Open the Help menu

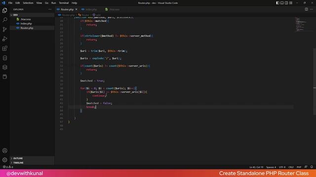pos(74,3)
